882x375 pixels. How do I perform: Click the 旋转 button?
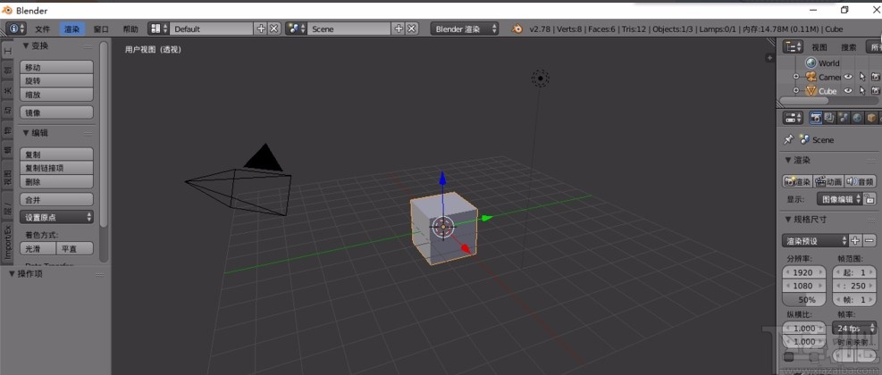coord(57,80)
